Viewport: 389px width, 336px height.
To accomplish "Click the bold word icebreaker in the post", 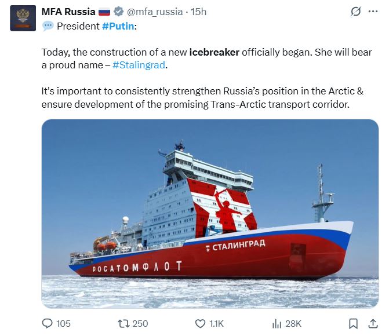I will pos(214,52).
